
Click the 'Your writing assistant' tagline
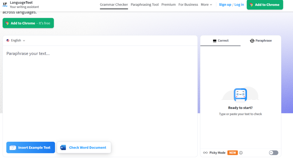coord(24,7)
